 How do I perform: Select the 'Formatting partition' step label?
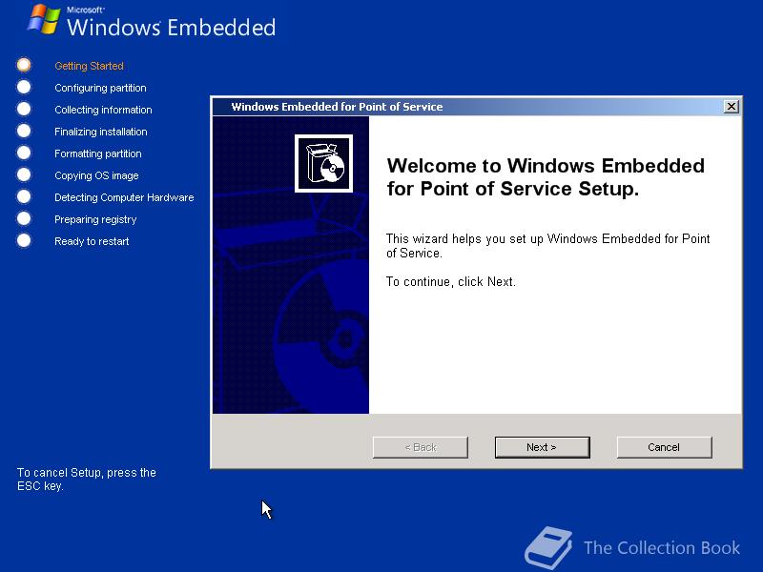tap(98, 153)
